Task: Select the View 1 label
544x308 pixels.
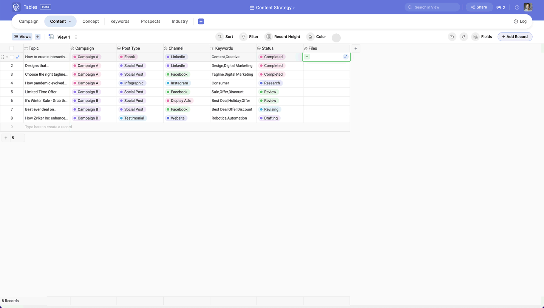Action: point(63,37)
